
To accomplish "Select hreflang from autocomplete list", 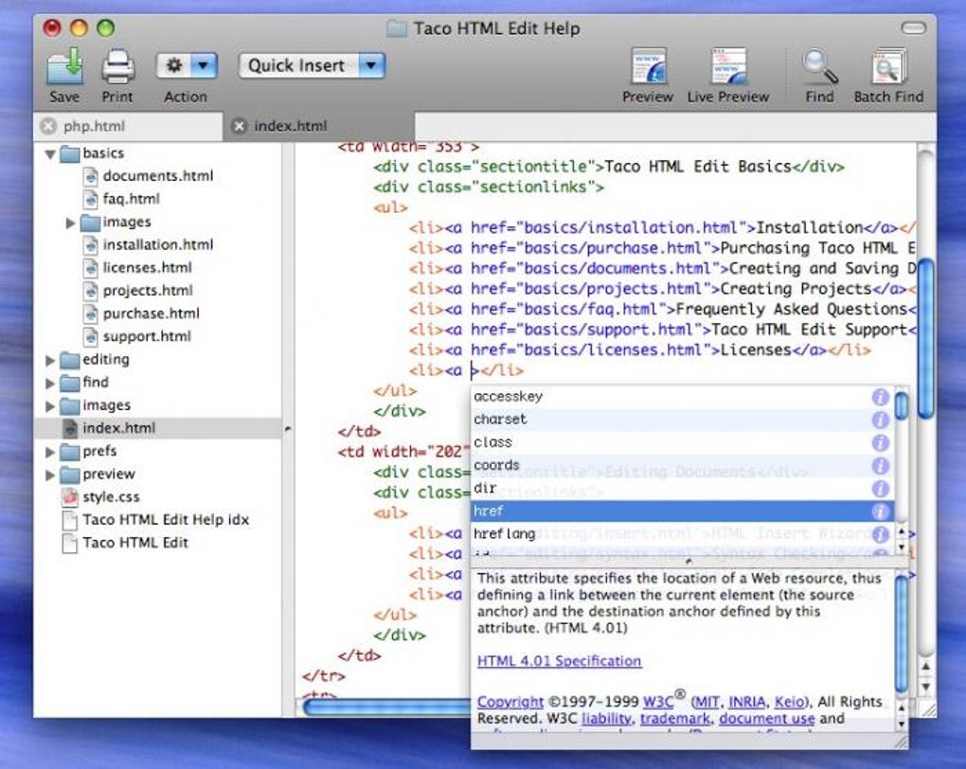I will (505, 534).
